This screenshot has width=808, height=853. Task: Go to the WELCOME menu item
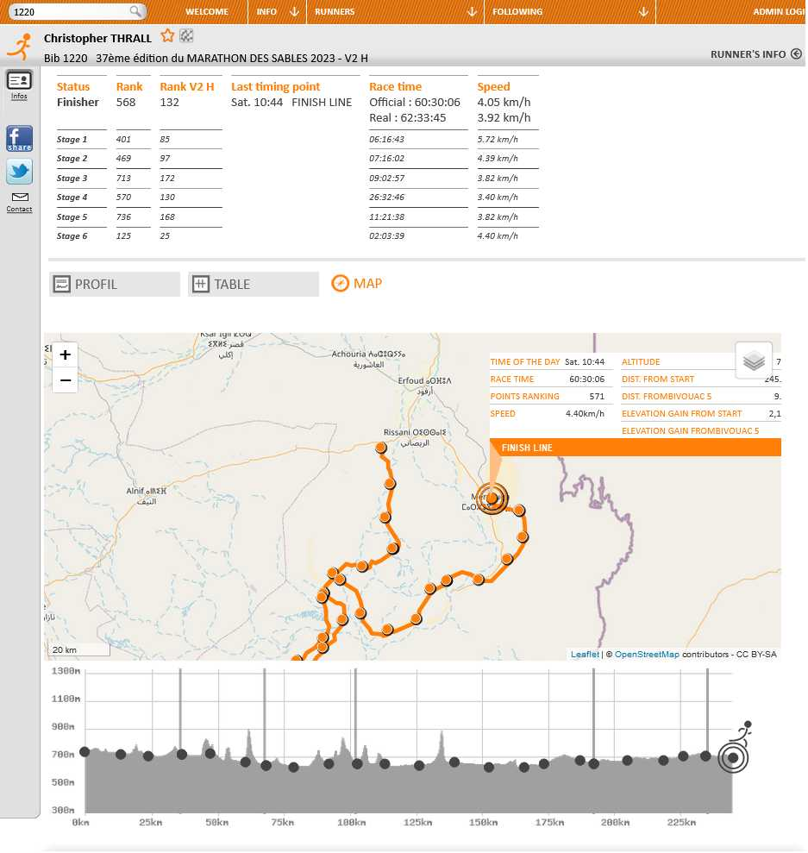[207, 11]
